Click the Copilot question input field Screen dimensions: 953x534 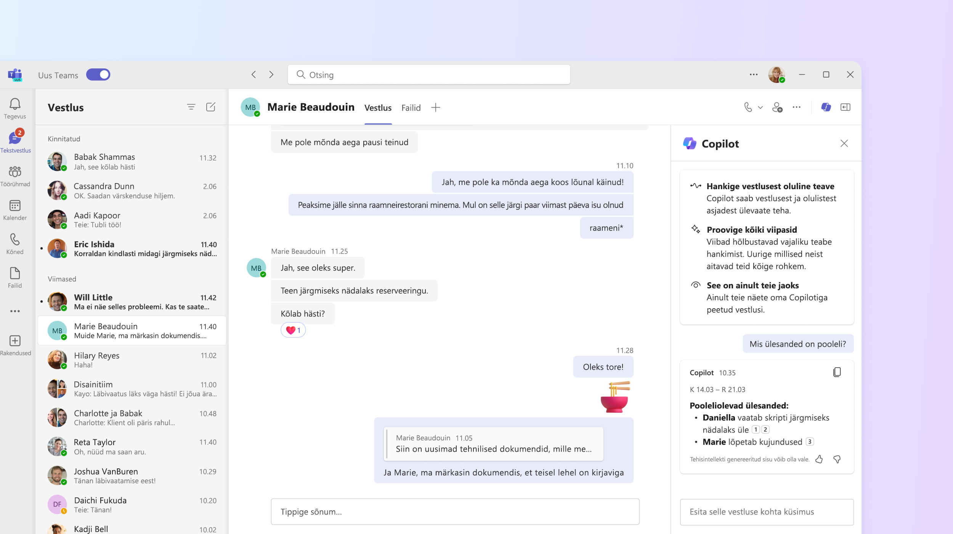pyautogui.click(x=767, y=512)
